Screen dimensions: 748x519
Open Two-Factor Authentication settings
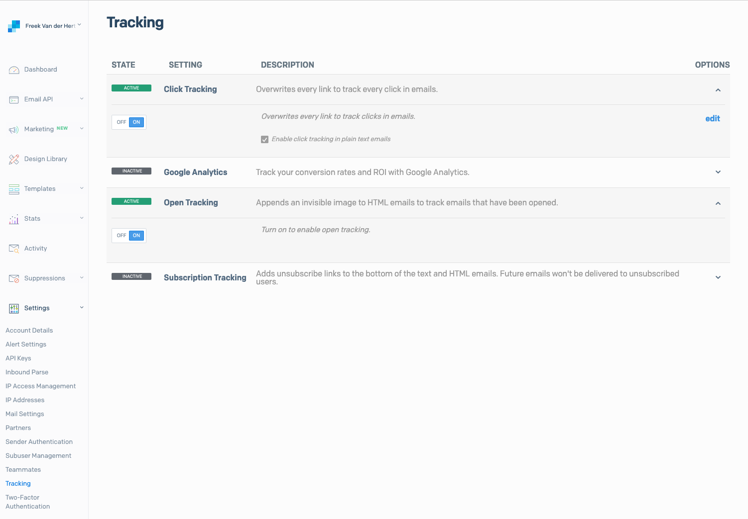pyautogui.click(x=28, y=502)
